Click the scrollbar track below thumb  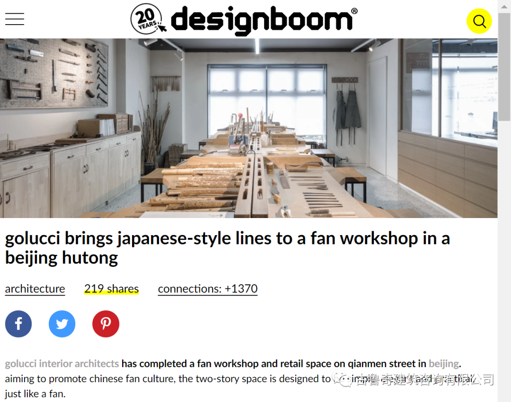tap(504, 261)
